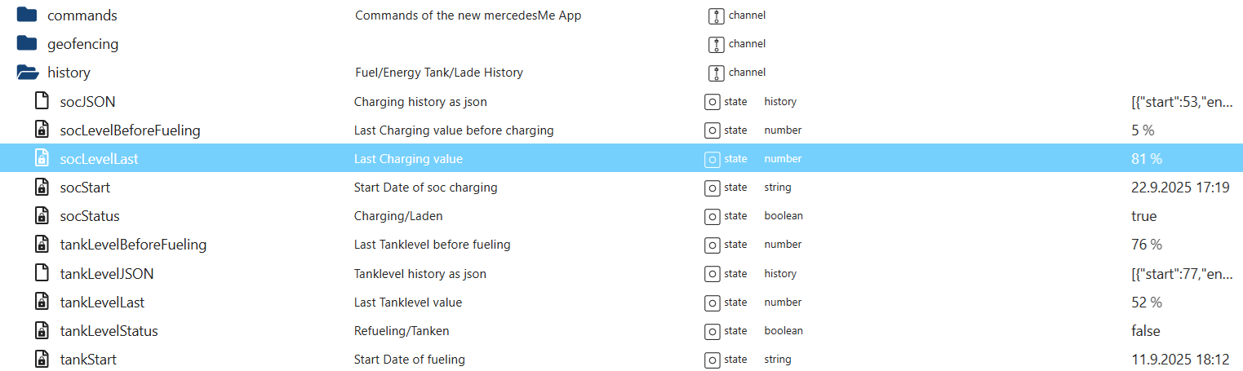
Task: Click the locked file icon beside tankLevelStatus
Action: pos(41,331)
